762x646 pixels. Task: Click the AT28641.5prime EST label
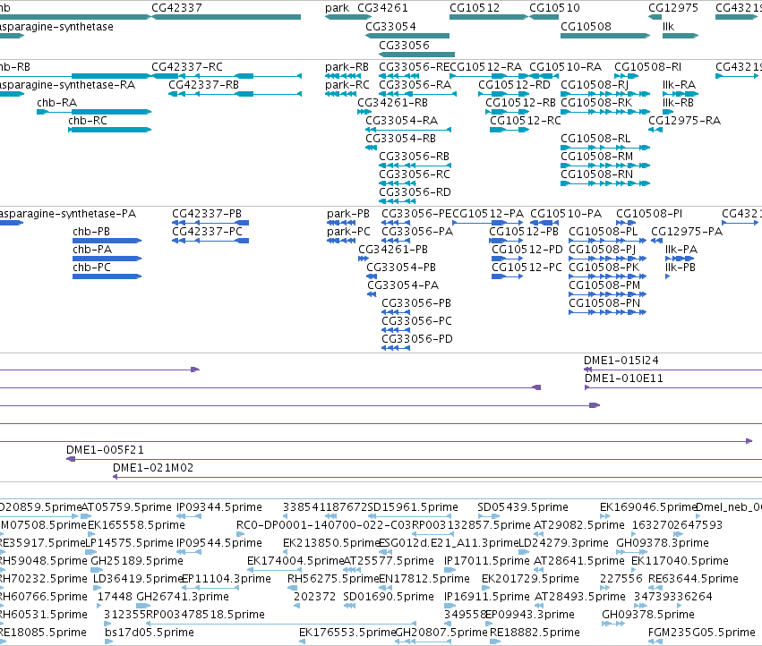578,561
